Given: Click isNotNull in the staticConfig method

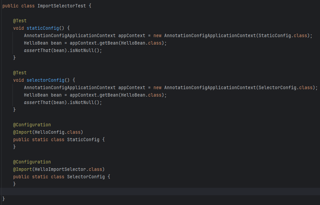Looking at the screenshot, I should (x=82, y=50).
